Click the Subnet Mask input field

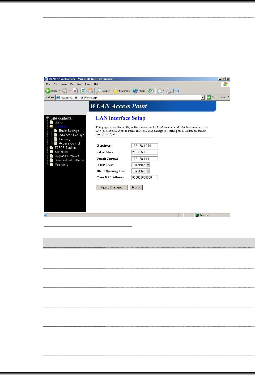pos(145,152)
